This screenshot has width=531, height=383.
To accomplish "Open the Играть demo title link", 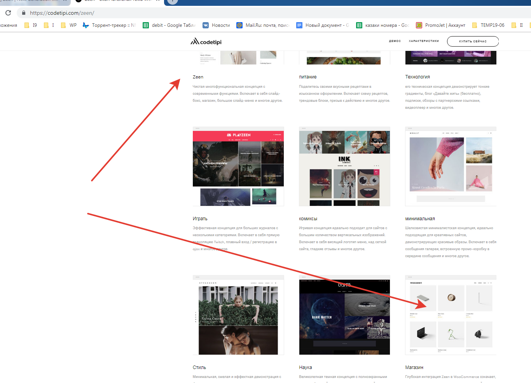I will [x=200, y=219].
